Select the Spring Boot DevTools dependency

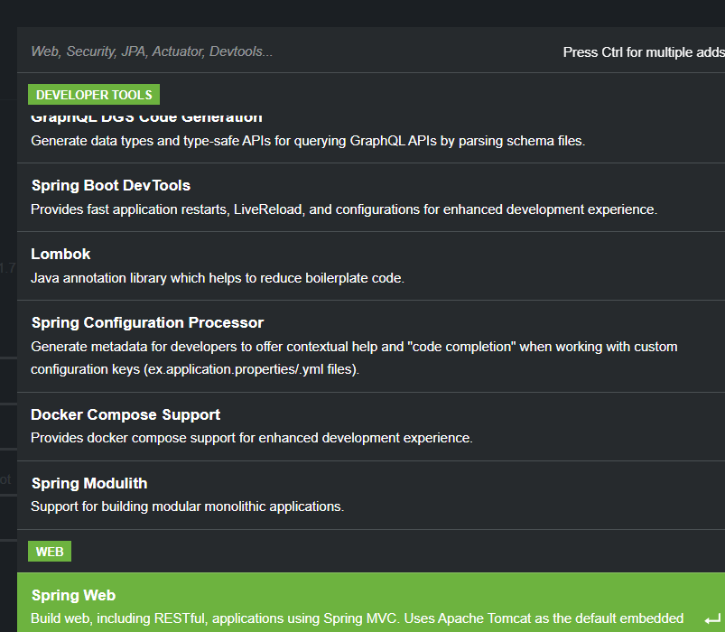371,197
